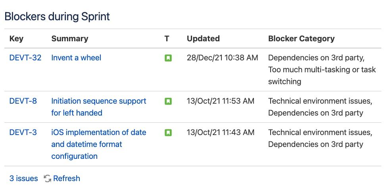Sort table by the Key column header

tap(16, 39)
